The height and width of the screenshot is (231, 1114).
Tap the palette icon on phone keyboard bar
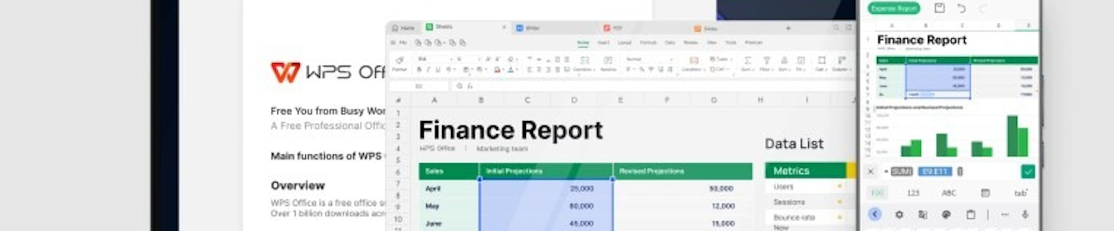946,214
